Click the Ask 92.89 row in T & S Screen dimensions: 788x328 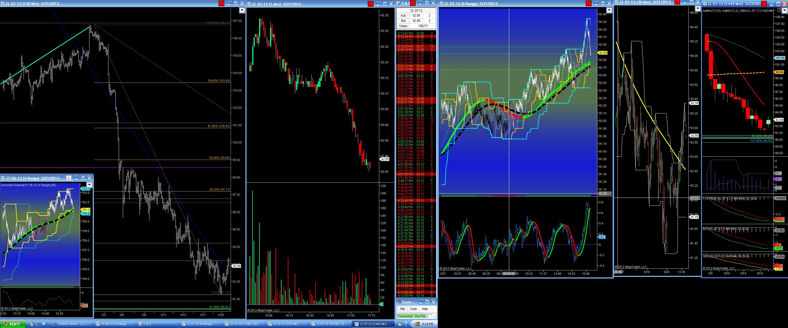tap(416, 16)
